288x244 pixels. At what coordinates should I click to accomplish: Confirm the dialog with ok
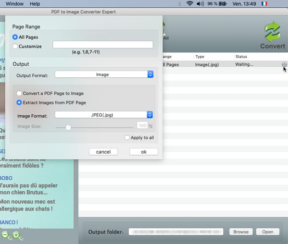coord(144,152)
